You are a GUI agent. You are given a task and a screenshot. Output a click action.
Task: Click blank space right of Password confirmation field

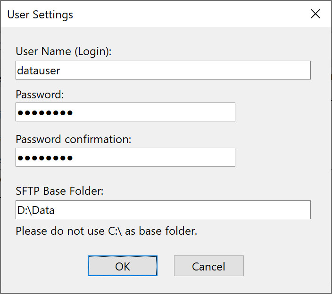tap(274, 157)
